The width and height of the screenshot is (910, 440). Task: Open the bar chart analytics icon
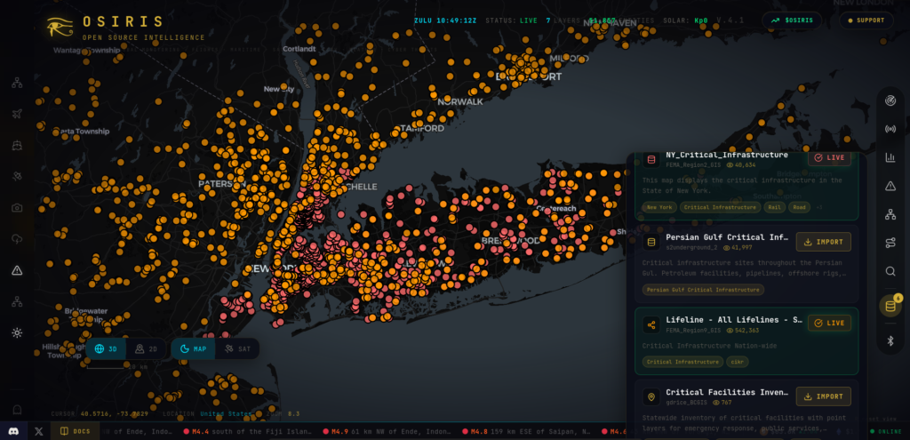890,157
